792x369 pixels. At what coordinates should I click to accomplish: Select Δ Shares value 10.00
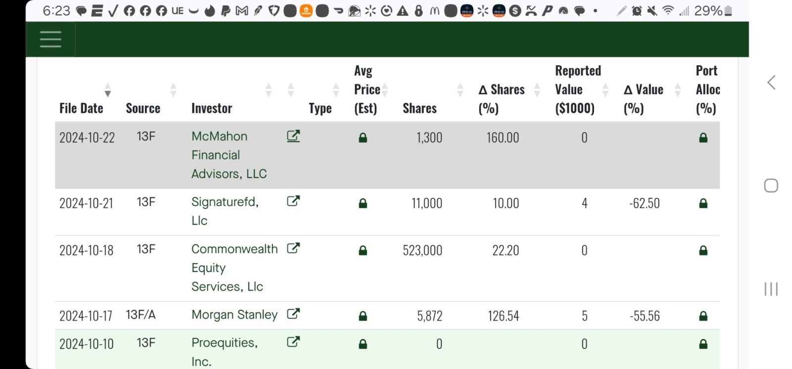506,203
